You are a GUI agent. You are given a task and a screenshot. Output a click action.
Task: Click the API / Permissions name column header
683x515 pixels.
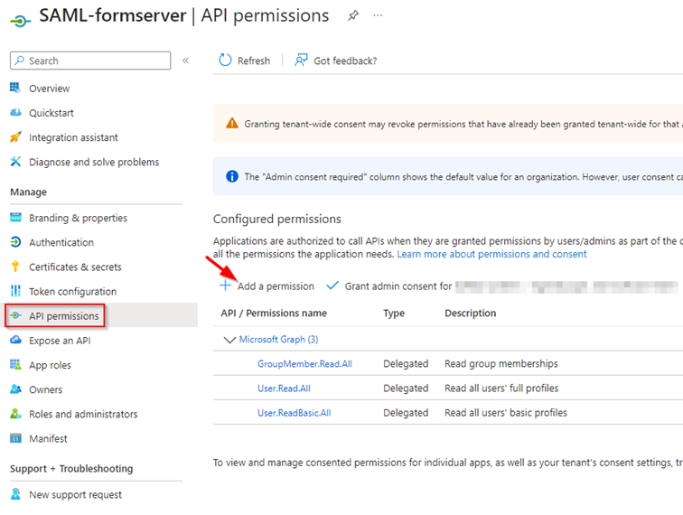[274, 313]
